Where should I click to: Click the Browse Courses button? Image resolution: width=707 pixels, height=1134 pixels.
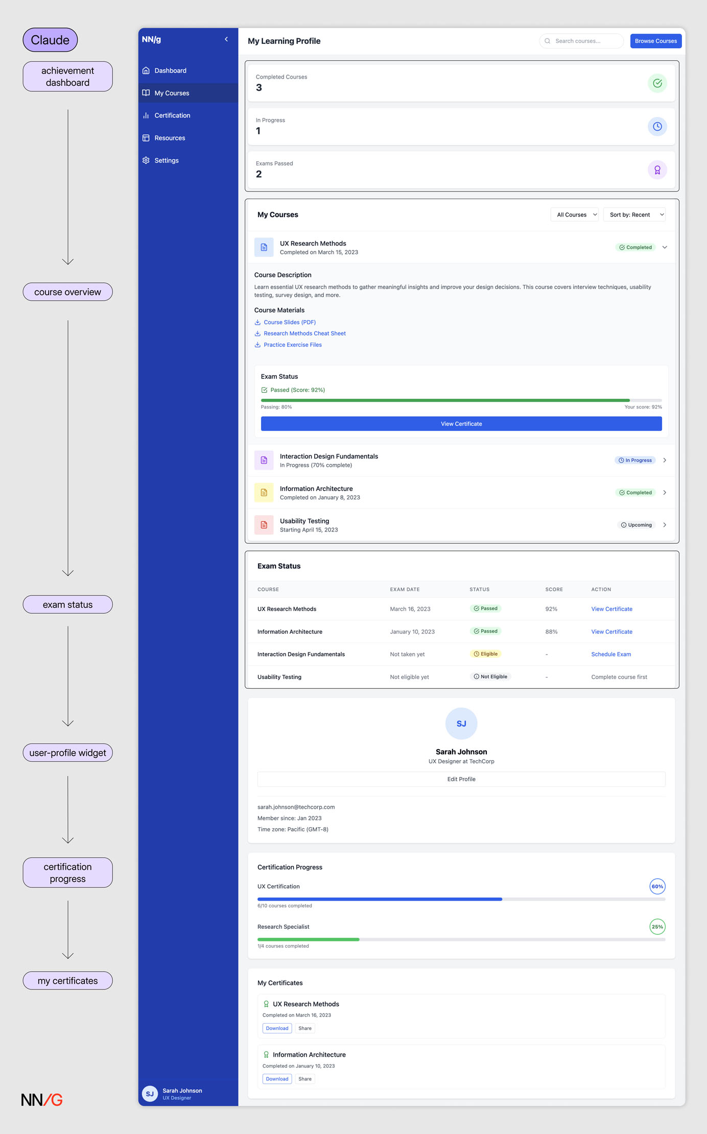656,41
